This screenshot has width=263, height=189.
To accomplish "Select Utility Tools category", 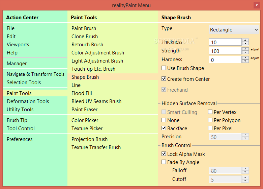I will pyautogui.click(x=20, y=110).
